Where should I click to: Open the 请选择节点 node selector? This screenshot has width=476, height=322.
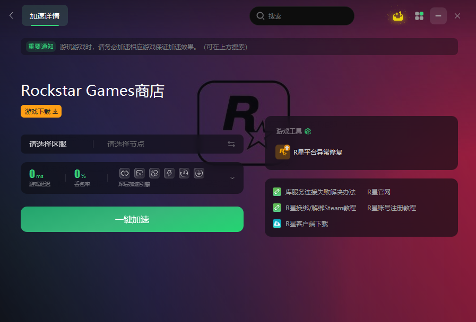(126, 144)
